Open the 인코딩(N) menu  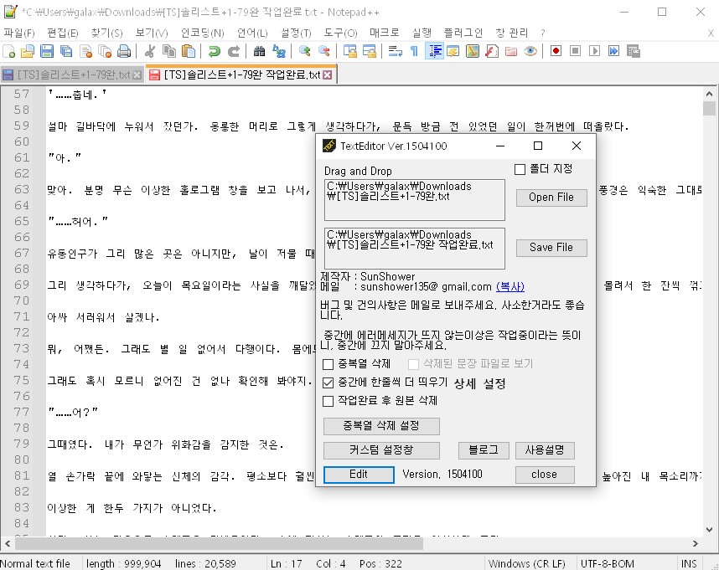pos(202,33)
